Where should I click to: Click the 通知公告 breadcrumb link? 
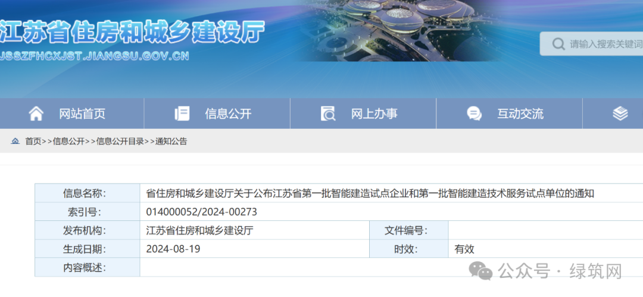click(x=171, y=141)
